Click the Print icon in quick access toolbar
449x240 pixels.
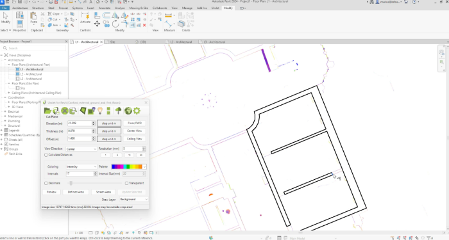[x=51, y=2]
